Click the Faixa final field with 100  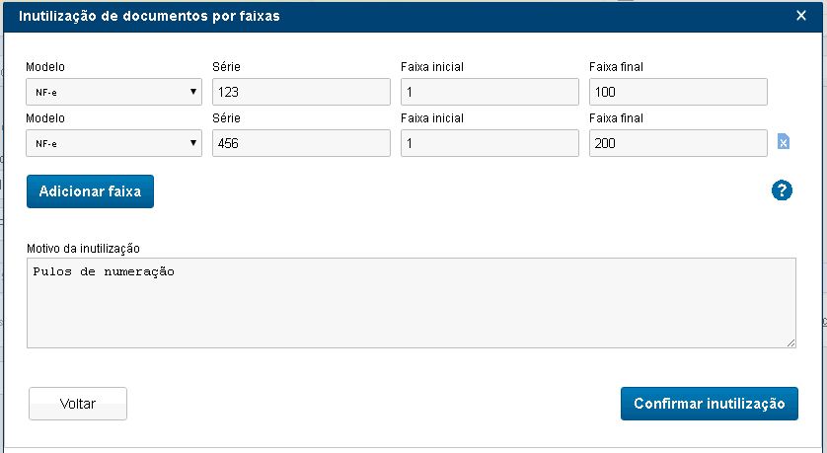pyautogui.click(x=678, y=92)
